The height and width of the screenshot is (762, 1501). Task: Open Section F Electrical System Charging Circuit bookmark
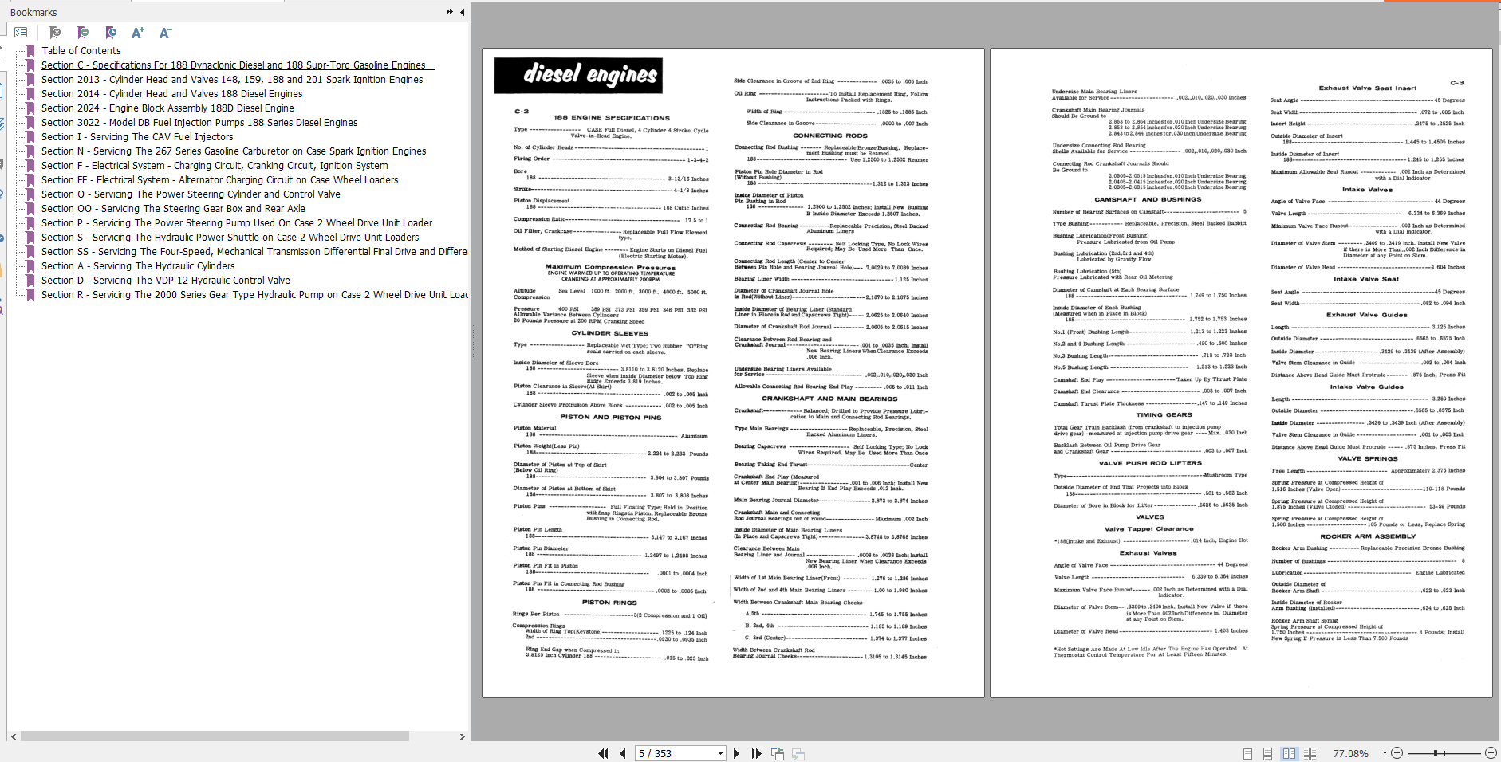coord(215,165)
